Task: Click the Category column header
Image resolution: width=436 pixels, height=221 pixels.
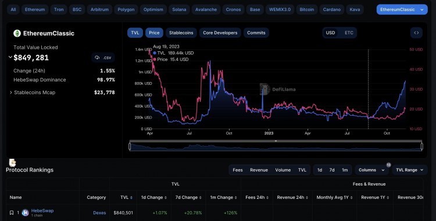Action: click(x=96, y=197)
